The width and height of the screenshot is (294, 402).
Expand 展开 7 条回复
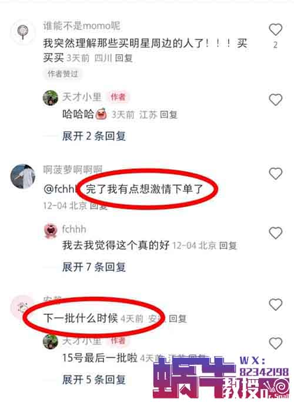click(x=94, y=267)
